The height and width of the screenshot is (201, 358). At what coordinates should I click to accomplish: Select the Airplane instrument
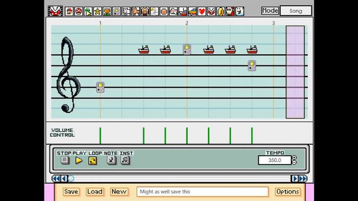(173, 11)
